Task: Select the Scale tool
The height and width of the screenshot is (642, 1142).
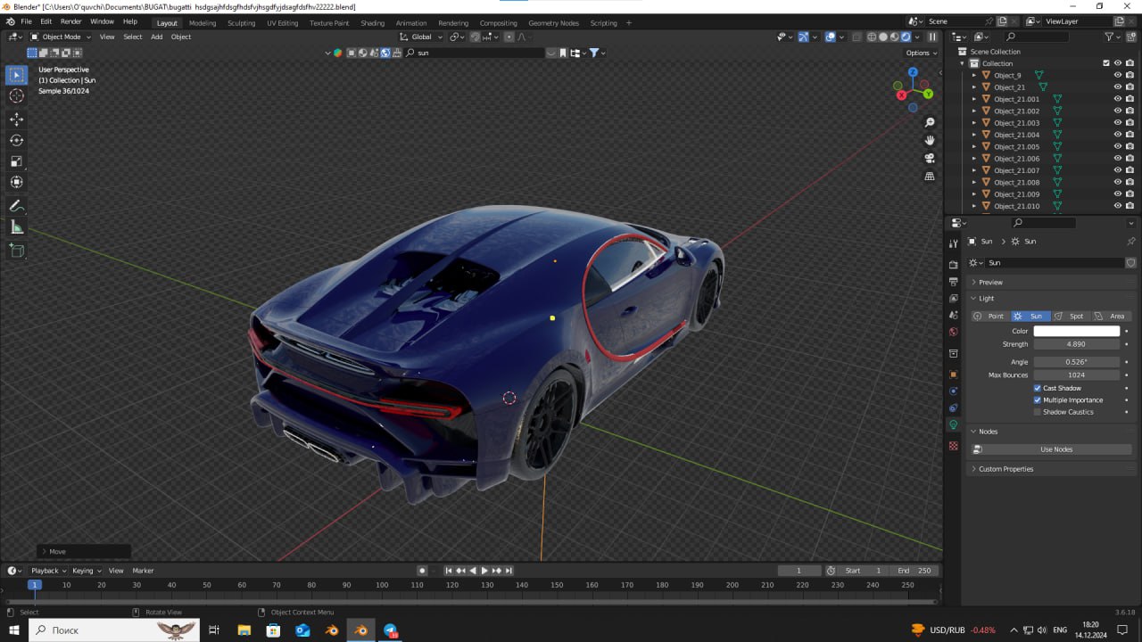Action: (16, 161)
